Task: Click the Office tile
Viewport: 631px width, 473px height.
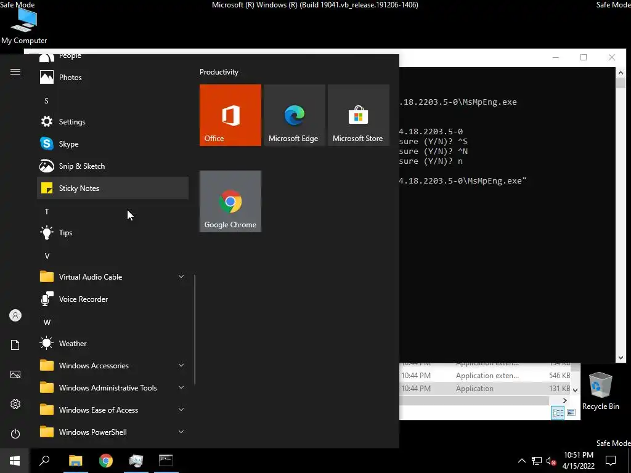Action: tap(230, 115)
